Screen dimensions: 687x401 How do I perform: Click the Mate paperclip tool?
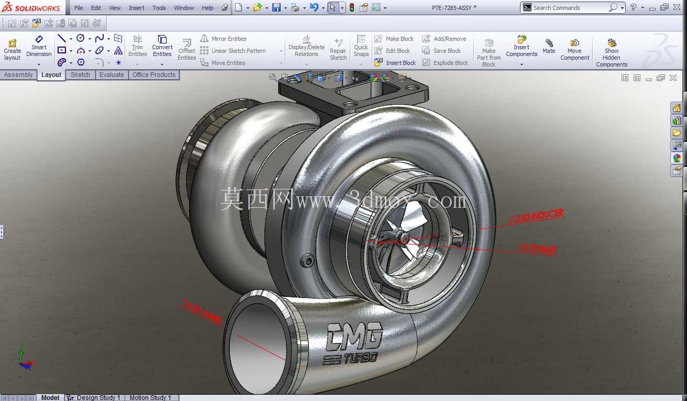pyautogui.click(x=549, y=46)
